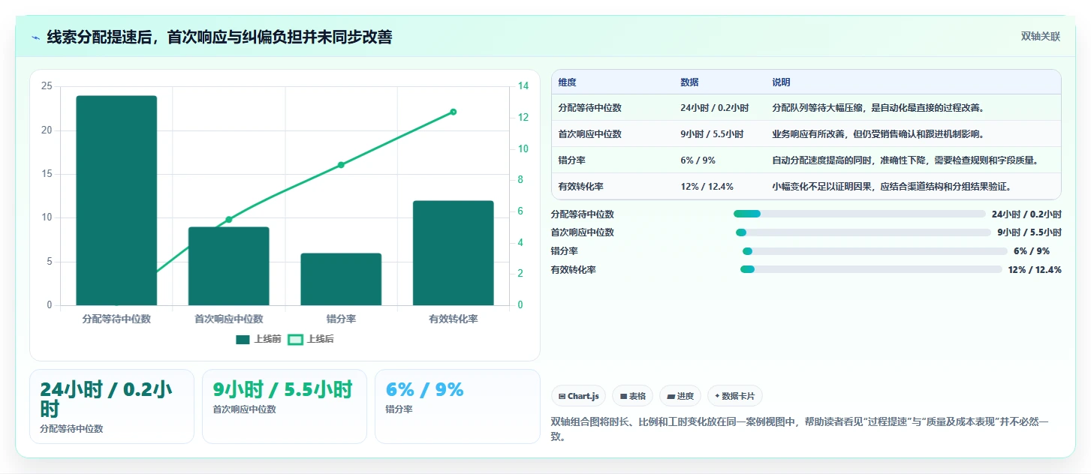Click the line point above 有效转化率

454,112
